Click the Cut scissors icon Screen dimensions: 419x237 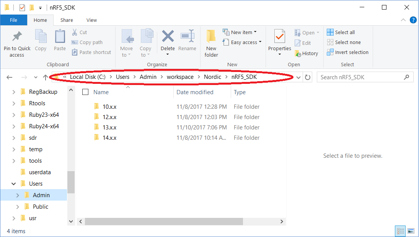coord(75,33)
